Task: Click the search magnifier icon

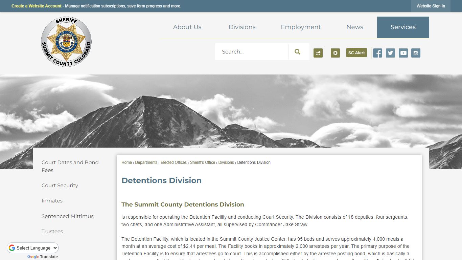Action: pos(297,51)
